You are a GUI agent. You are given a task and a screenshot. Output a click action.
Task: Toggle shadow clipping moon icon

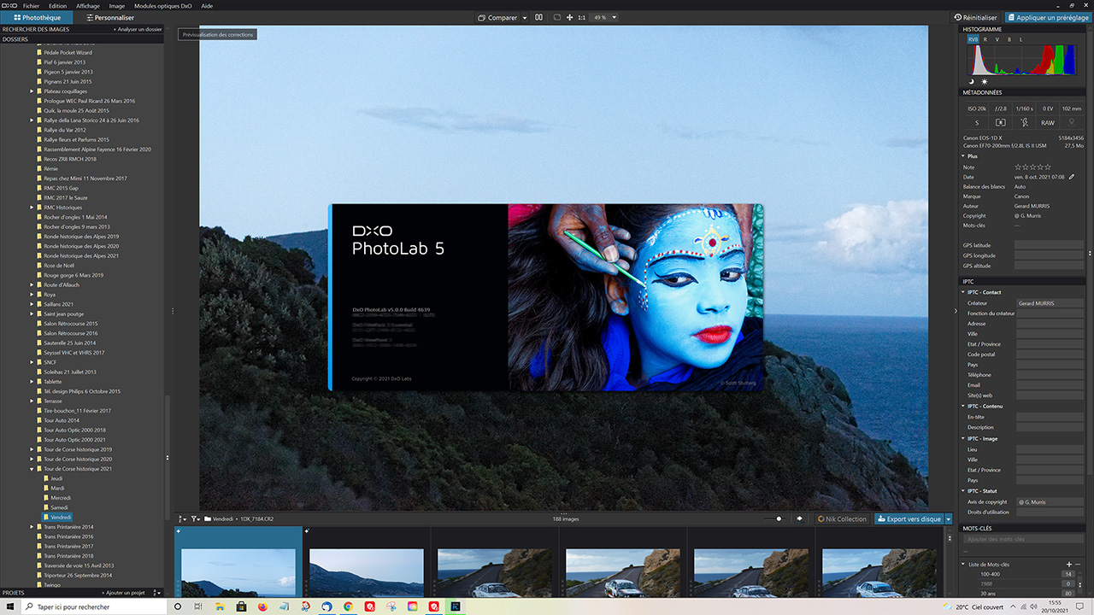(x=972, y=81)
